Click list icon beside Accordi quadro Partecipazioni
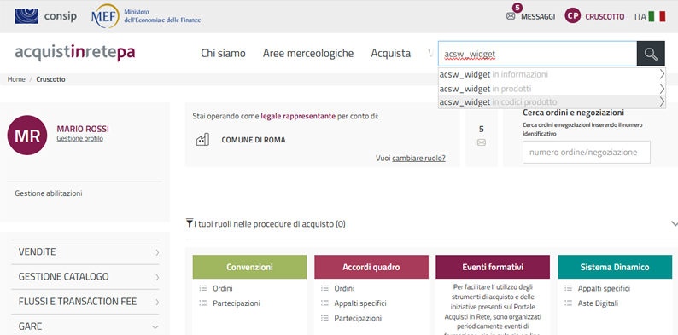 [x=324, y=318]
